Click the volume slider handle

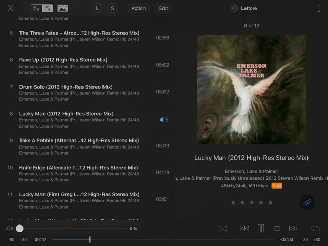click(19, 228)
